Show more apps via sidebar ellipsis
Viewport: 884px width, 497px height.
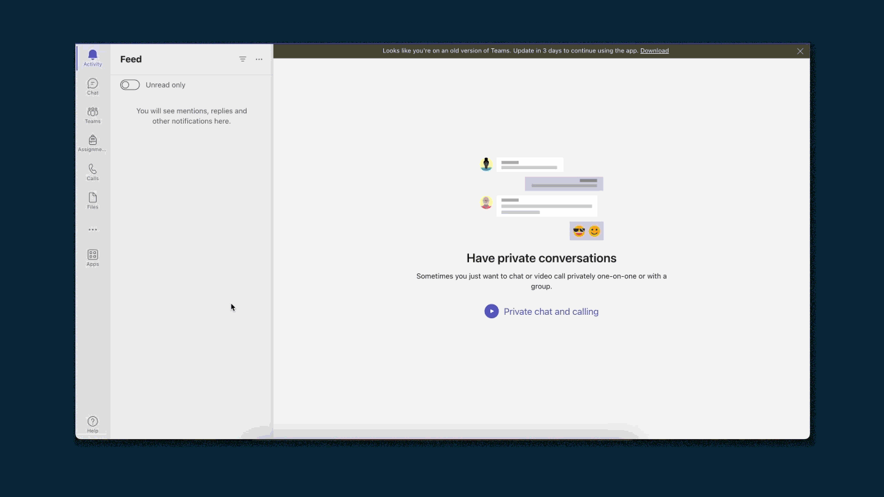[x=93, y=229]
